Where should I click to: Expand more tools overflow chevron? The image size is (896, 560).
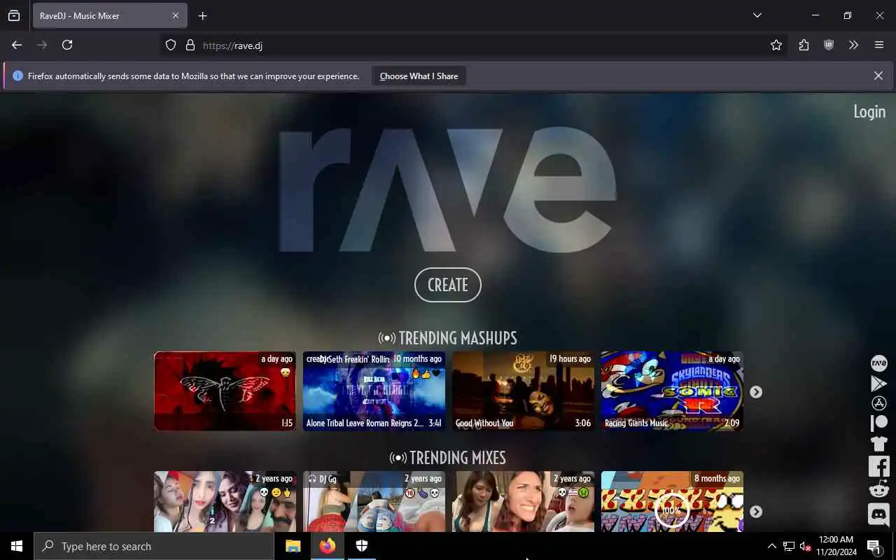pos(853,45)
